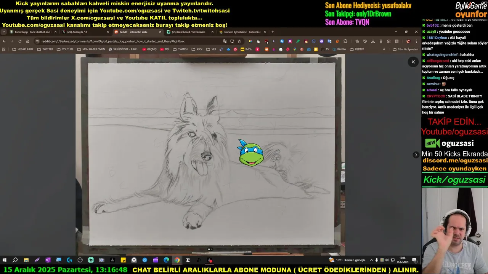The width and height of the screenshot is (488, 274).
Task: Open Windows taskbar search
Action: (x=15, y=260)
